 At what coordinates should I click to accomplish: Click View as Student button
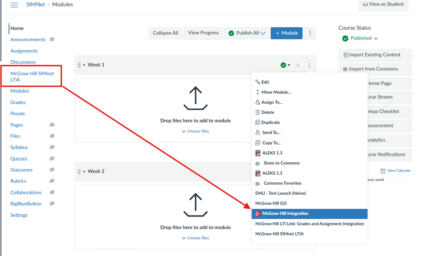[383, 5]
